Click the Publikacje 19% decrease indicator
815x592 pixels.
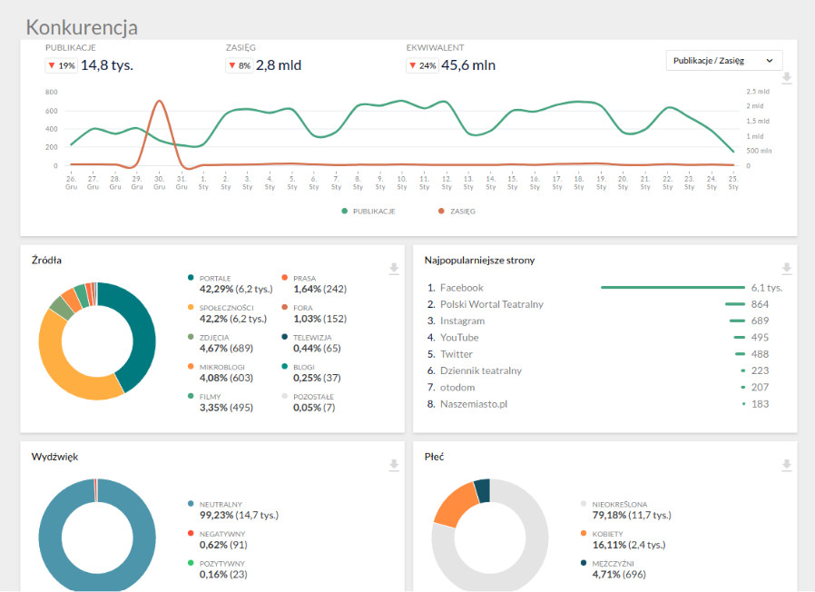pyautogui.click(x=62, y=65)
